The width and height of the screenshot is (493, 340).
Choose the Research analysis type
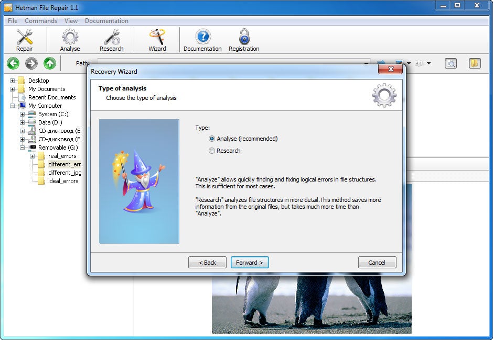click(211, 151)
